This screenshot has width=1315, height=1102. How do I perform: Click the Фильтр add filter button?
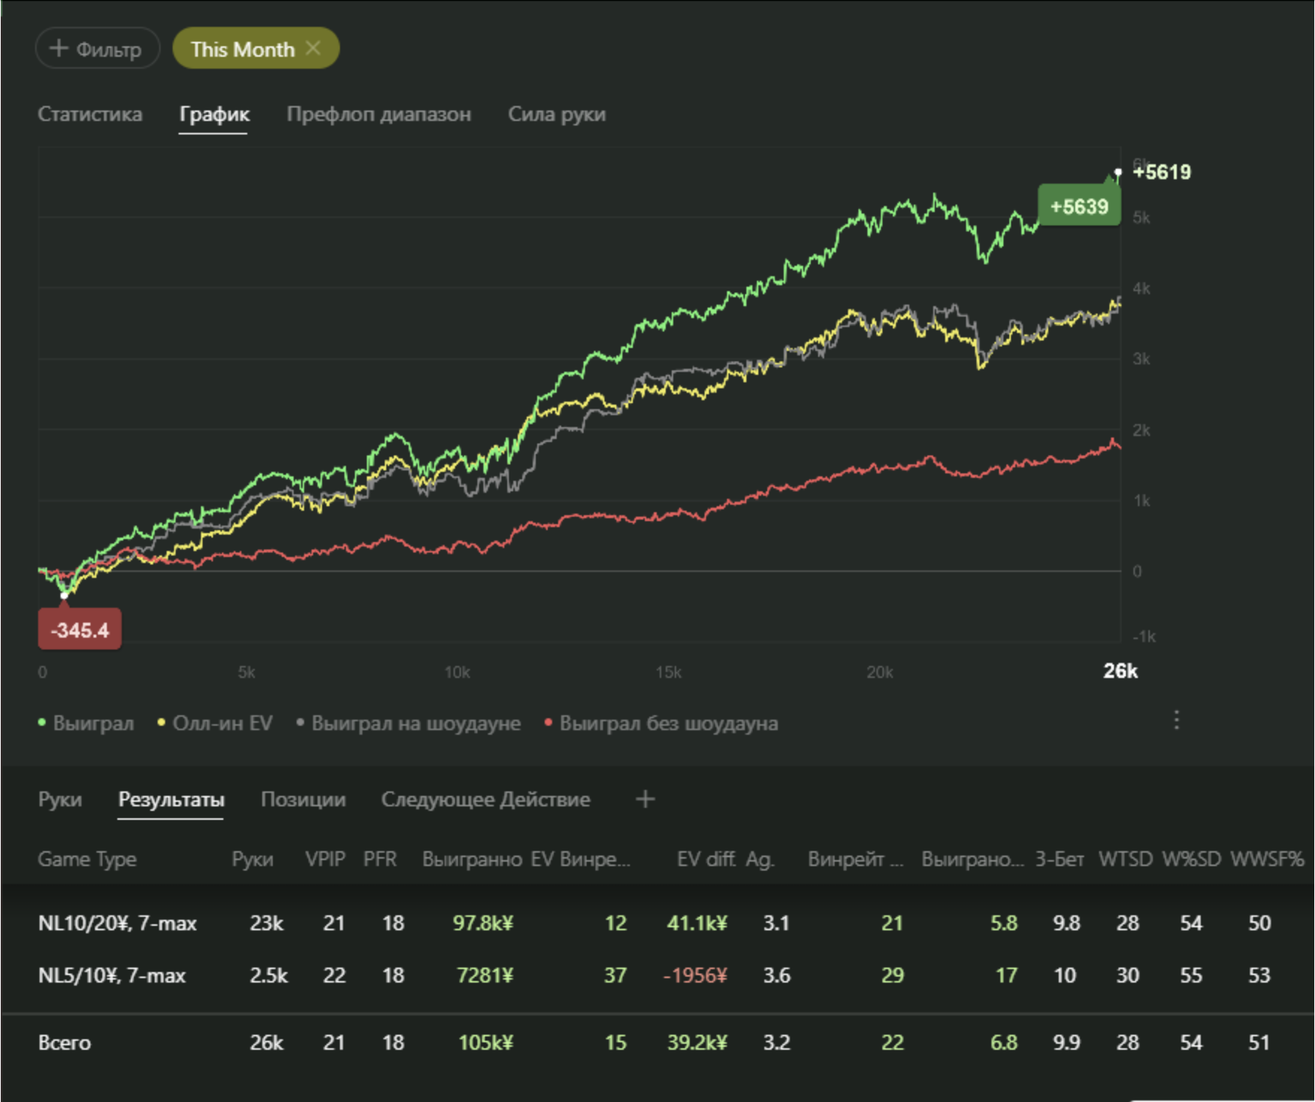[x=97, y=49]
